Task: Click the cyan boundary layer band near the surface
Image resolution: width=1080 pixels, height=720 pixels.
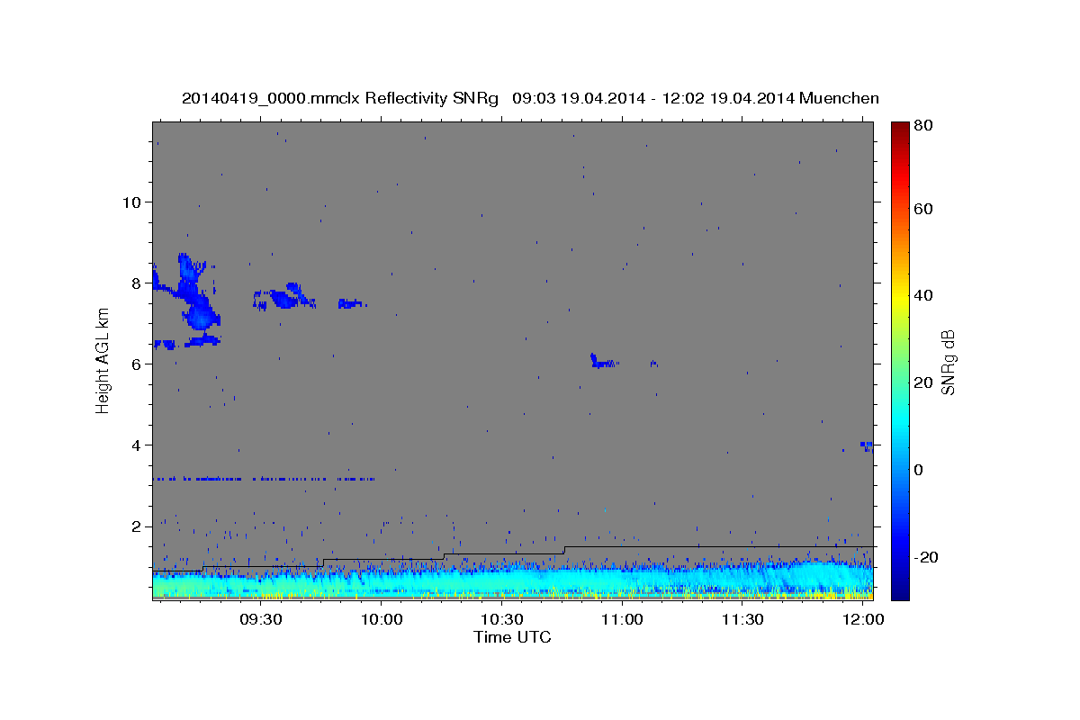Action: [x=513, y=580]
